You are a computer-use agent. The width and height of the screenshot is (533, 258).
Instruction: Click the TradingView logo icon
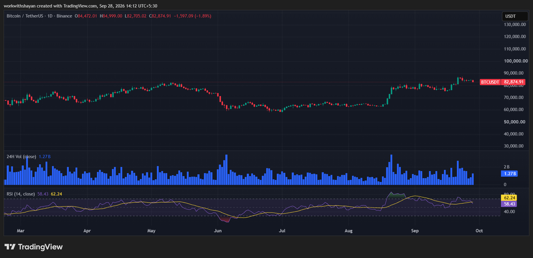coord(9,247)
